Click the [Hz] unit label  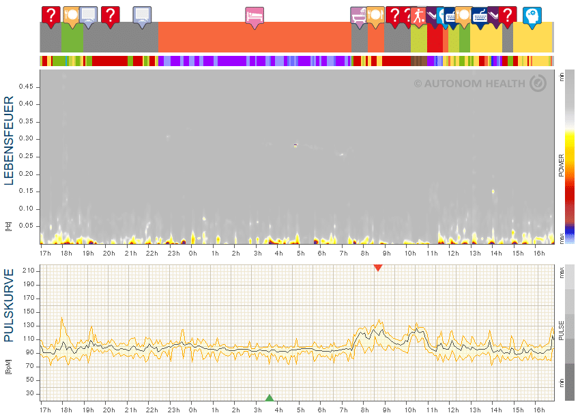click(x=8, y=226)
